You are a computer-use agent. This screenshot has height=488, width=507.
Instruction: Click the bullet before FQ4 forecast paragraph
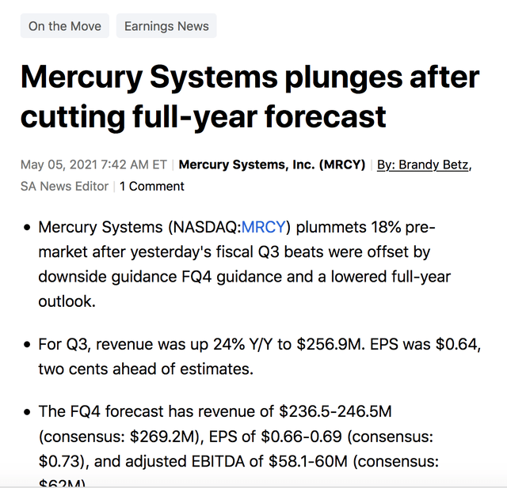click(27, 412)
